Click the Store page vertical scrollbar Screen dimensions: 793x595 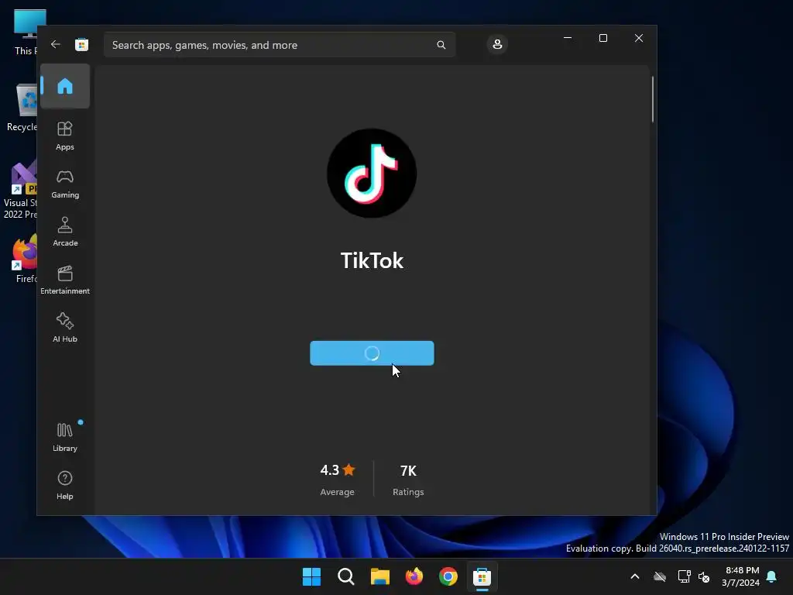[x=652, y=99]
